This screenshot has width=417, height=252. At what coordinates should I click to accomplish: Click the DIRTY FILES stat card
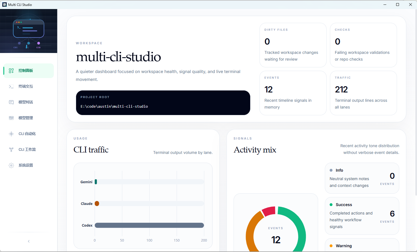coord(293,45)
